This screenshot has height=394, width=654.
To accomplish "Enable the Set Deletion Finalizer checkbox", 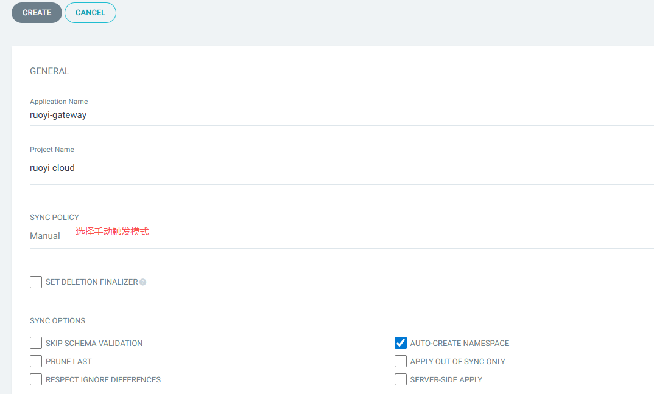I will click(36, 282).
